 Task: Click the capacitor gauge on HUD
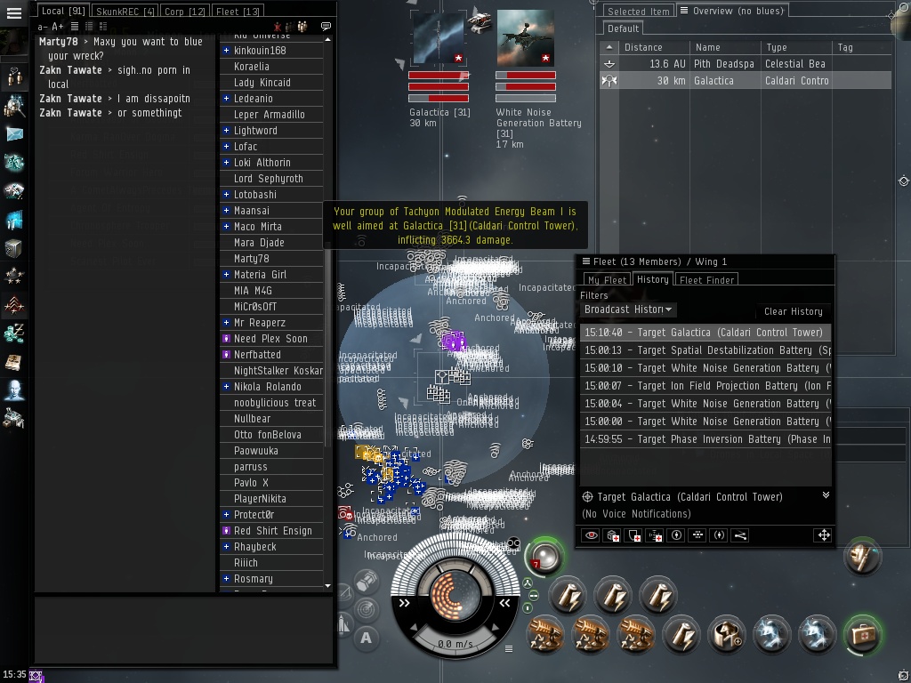(455, 593)
